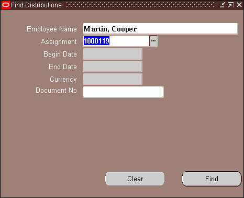Click the Document No input field

(123, 92)
